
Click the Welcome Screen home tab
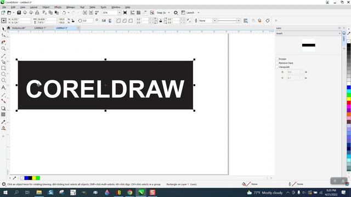point(9,28)
